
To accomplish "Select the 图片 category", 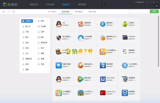I will [41, 37].
